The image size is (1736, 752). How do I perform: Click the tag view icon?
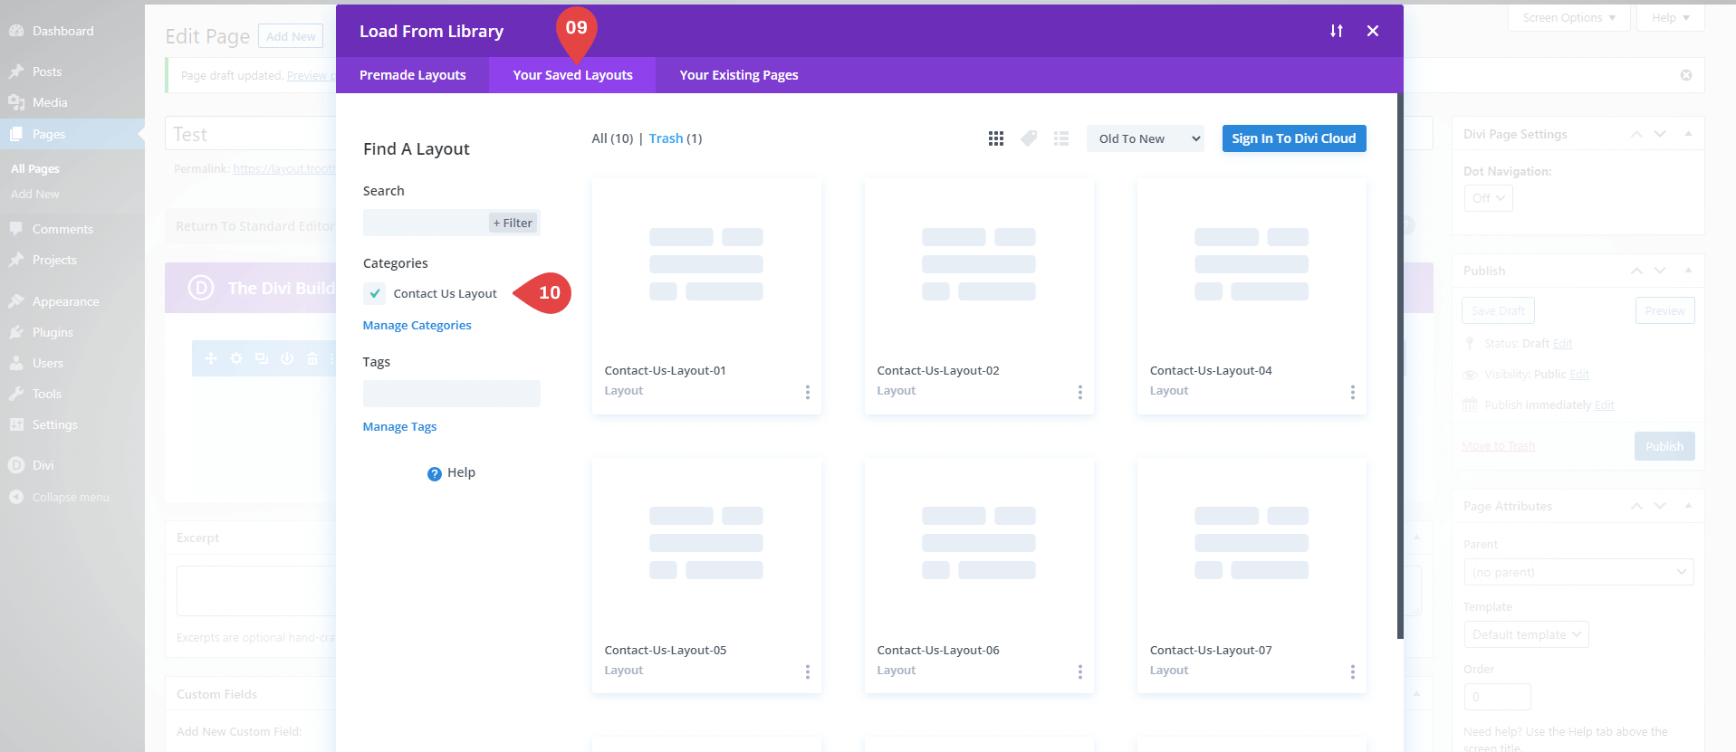coord(1029,138)
